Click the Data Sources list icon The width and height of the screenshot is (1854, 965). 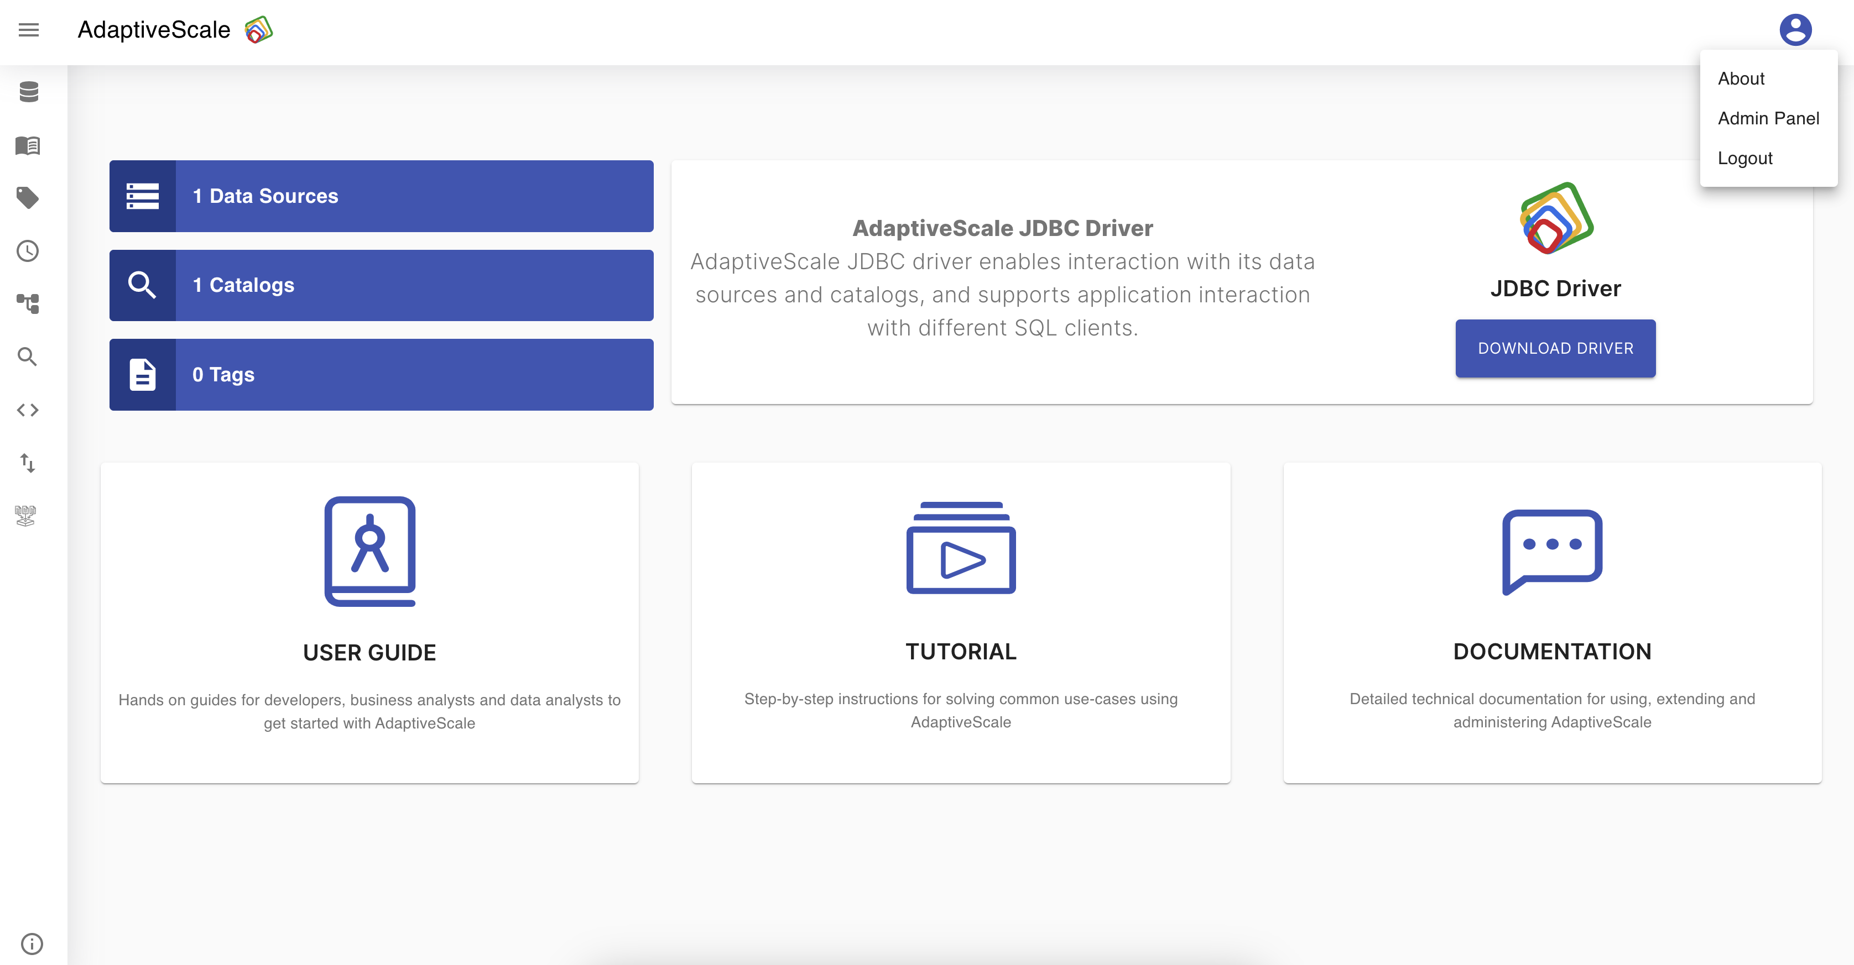(143, 196)
